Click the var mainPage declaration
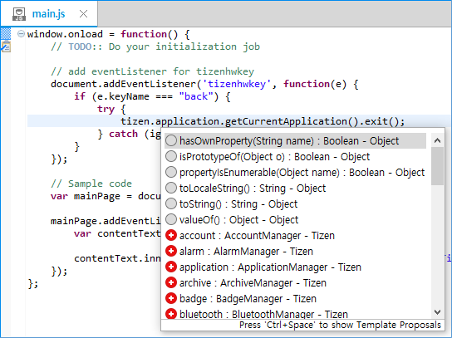The height and width of the screenshot is (338, 452). click(106, 197)
